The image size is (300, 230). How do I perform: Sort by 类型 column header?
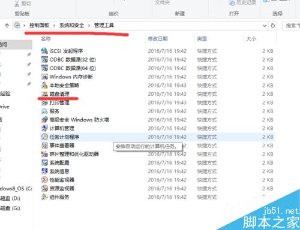pyautogui.click(x=202, y=38)
